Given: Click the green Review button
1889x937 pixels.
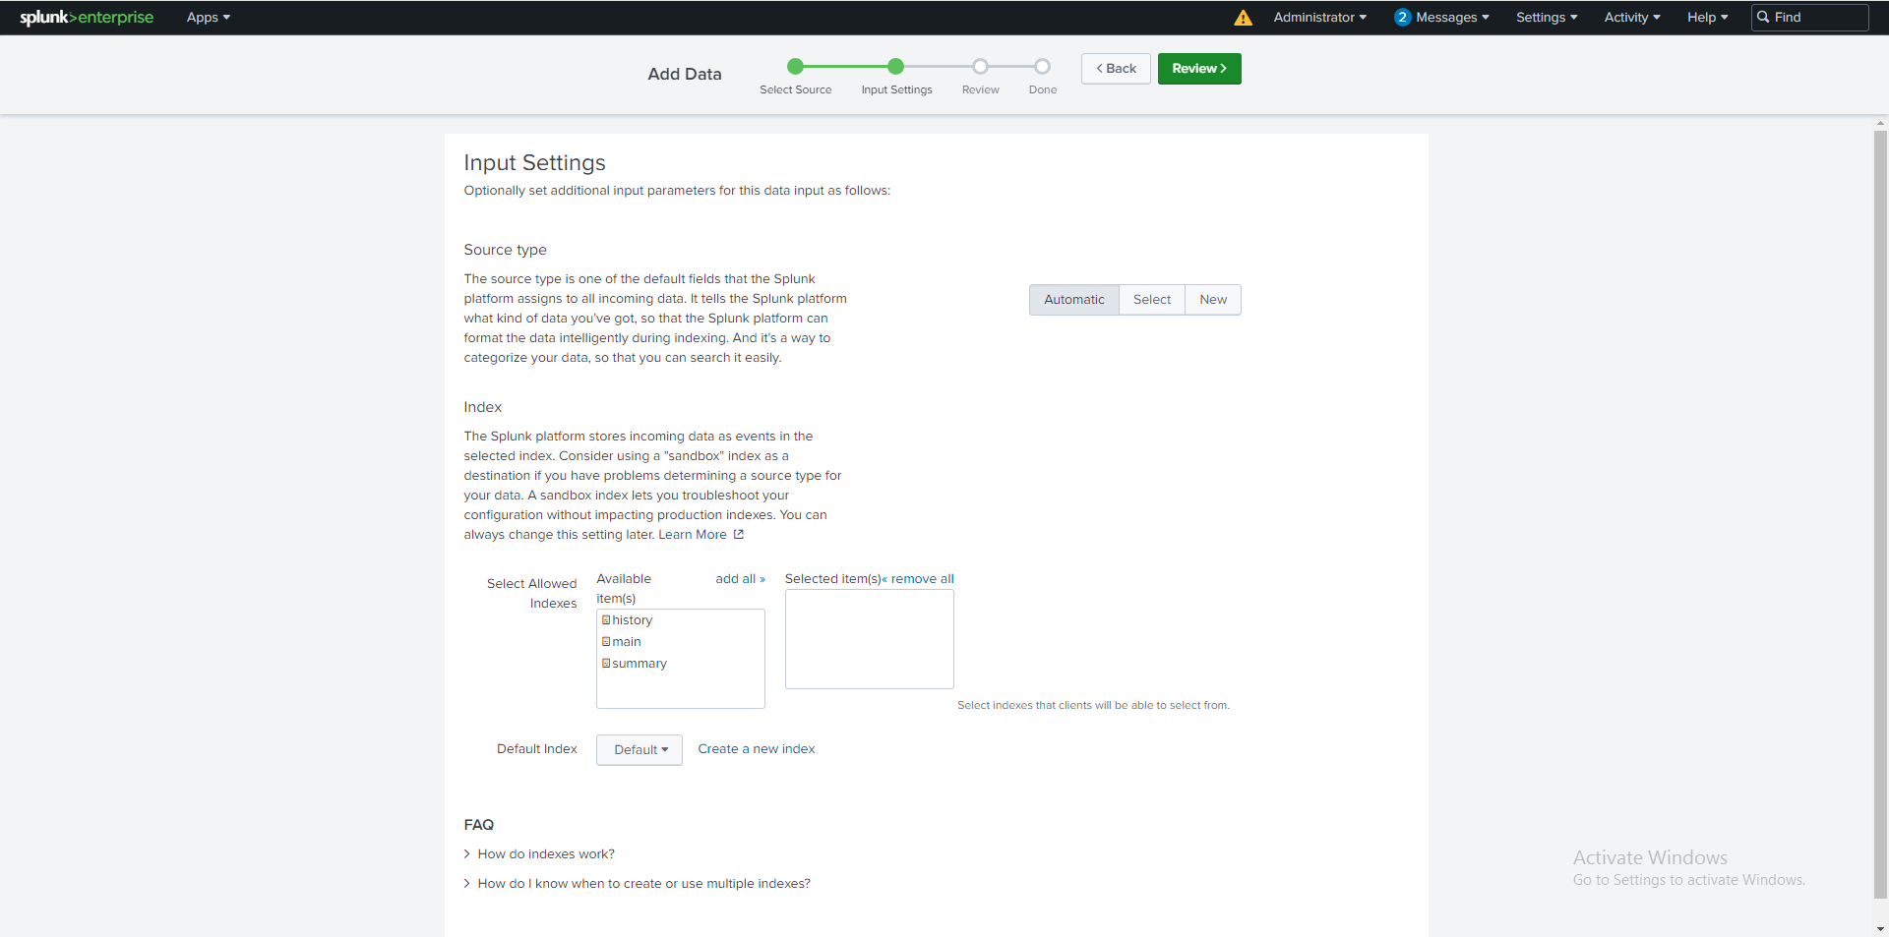Looking at the screenshot, I should [x=1198, y=69].
